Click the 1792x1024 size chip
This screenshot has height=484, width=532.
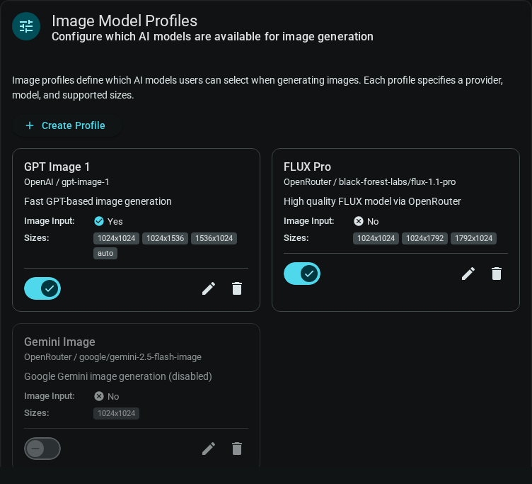pyautogui.click(x=474, y=238)
